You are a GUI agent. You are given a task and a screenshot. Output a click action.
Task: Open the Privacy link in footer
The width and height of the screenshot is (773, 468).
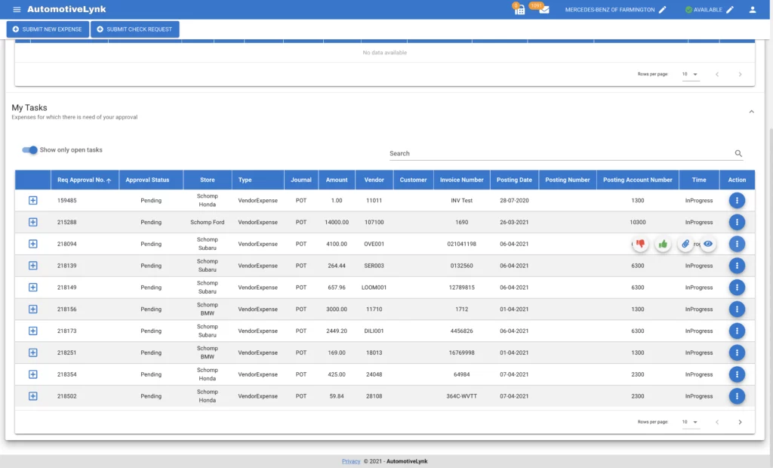click(351, 461)
